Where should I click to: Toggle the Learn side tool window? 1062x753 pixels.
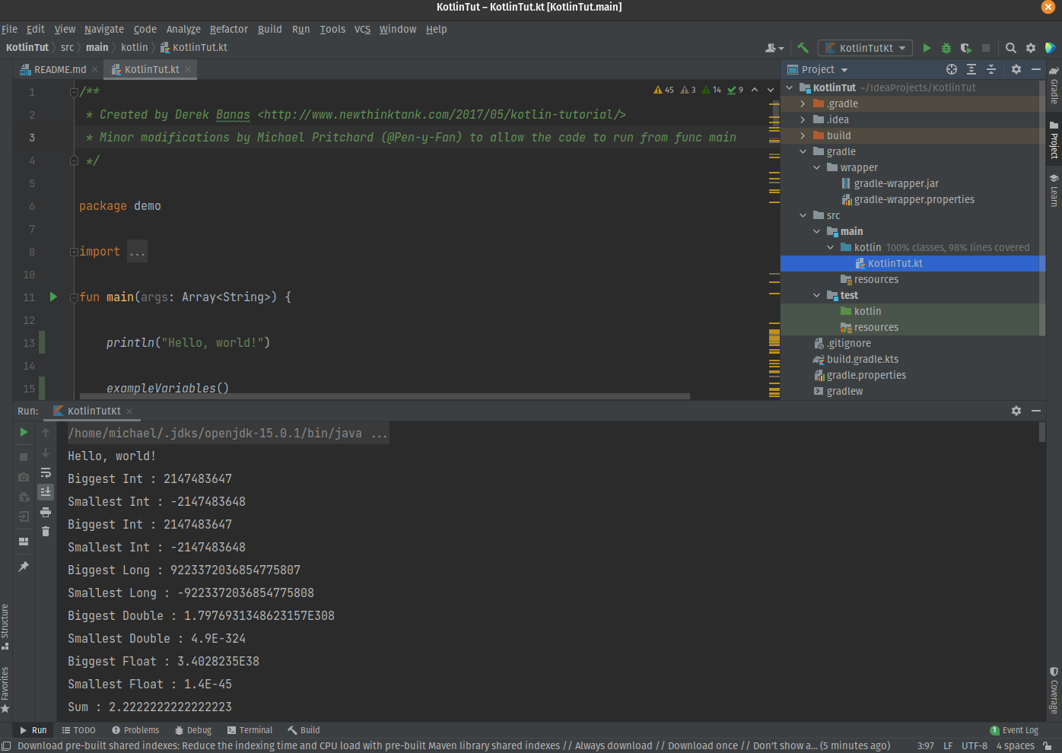(x=1054, y=190)
